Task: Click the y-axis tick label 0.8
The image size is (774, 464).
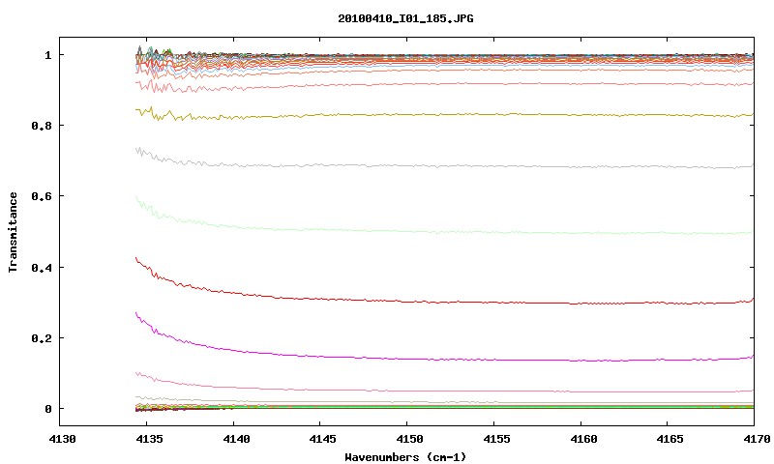Action: click(42, 126)
